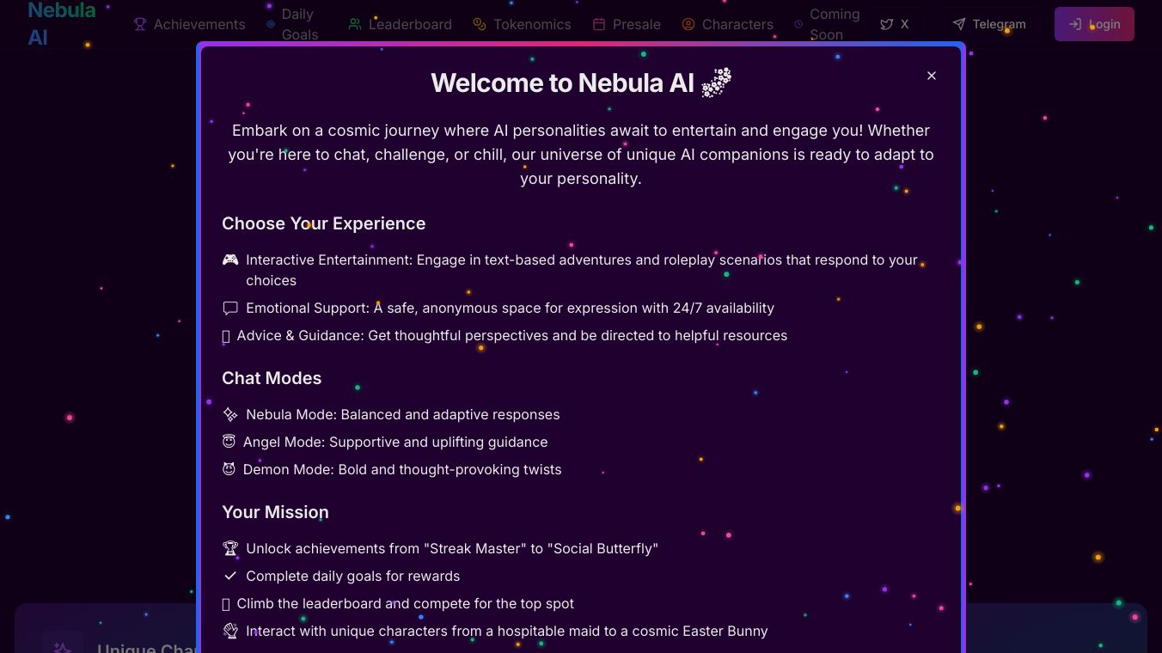Click the devil face icon beside Demon Mode

tap(229, 469)
